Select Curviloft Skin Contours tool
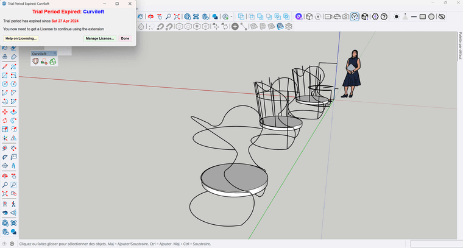The width and height of the screenshot is (463, 248). point(53,62)
